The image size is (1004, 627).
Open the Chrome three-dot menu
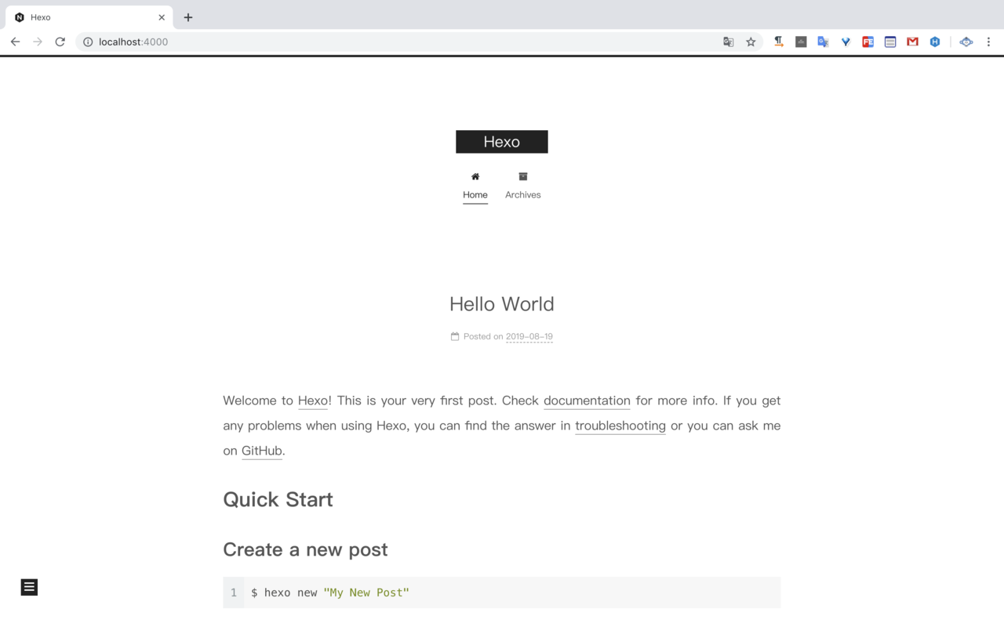(988, 42)
